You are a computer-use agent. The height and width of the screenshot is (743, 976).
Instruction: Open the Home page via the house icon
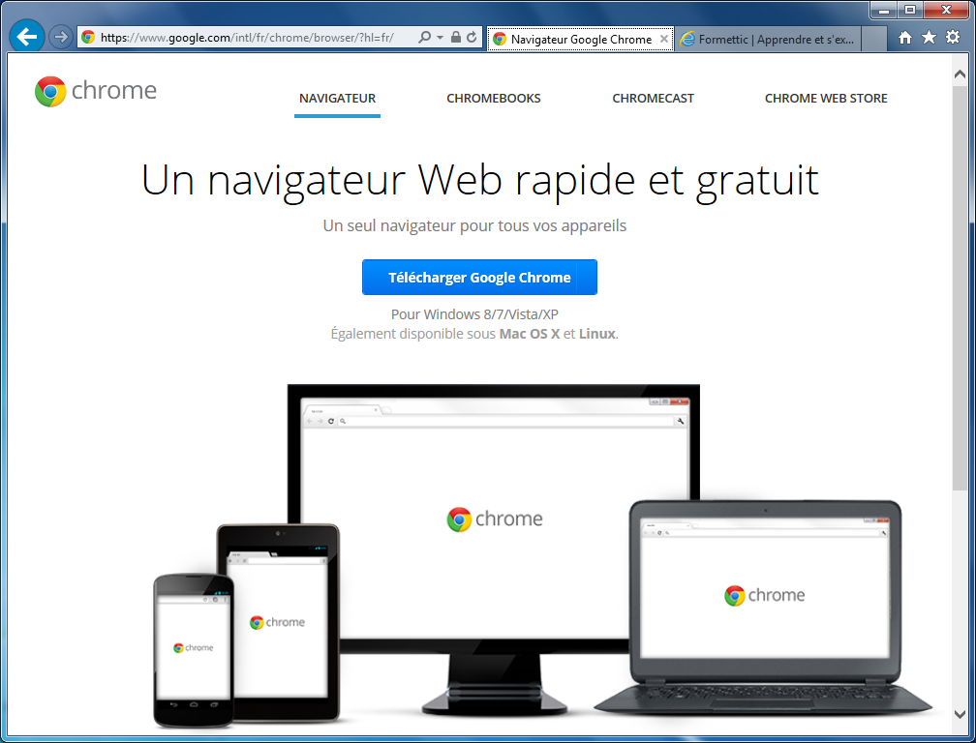click(x=905, y=38)
